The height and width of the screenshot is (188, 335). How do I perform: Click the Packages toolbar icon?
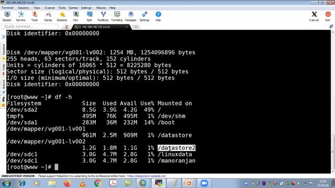pos(130,16)
